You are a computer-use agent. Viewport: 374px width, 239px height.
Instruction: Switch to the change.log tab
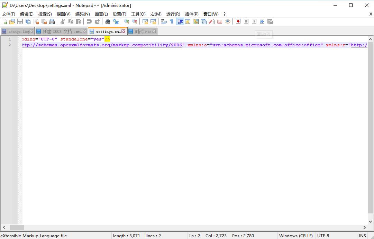(19, 31)
